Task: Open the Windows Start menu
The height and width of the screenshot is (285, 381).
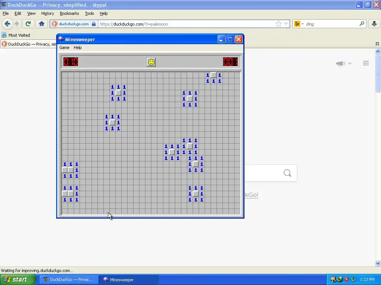Action: pyautogui.click(x=18, y=280)
